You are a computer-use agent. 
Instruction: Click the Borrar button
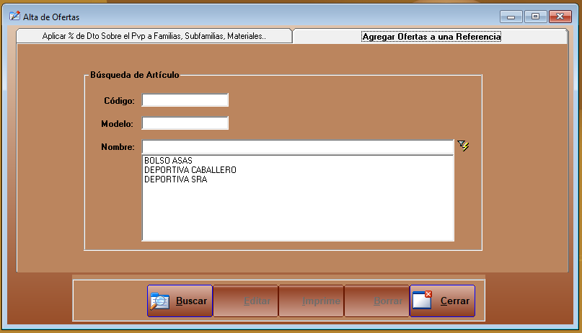point(376,301)
